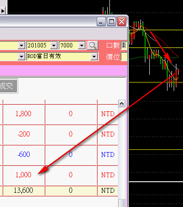Select the blue -600 row value

[x=23, y=155]
